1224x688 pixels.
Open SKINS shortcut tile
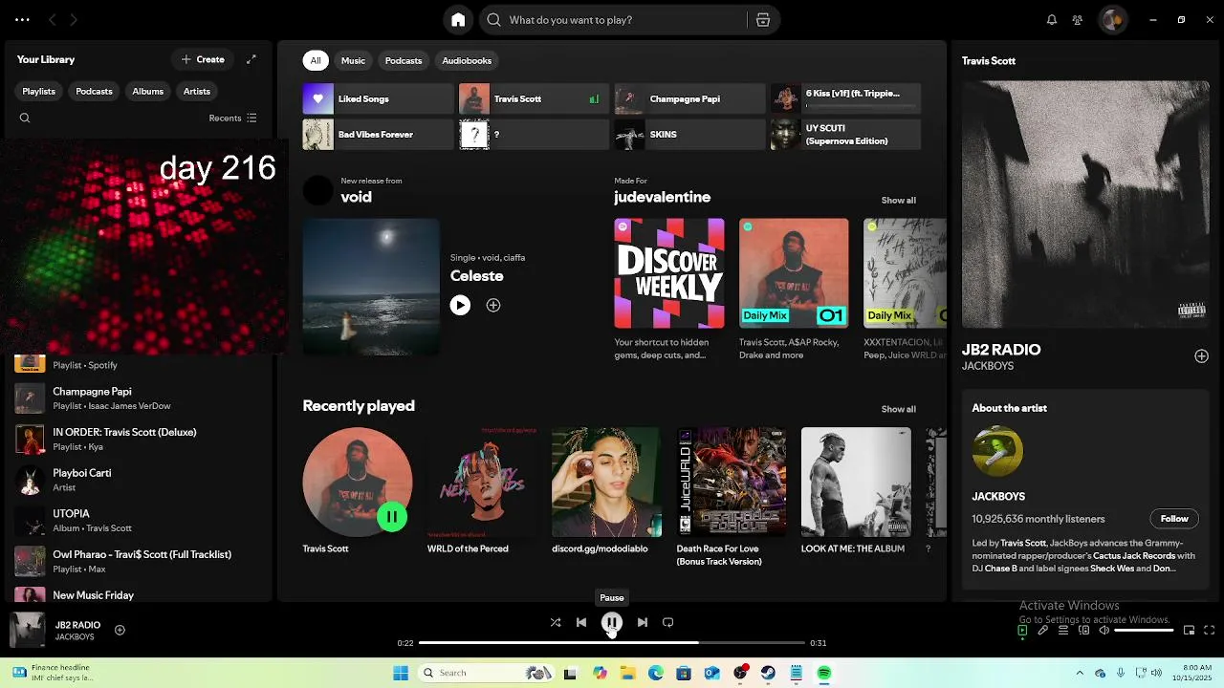click(x=689, y=135)
